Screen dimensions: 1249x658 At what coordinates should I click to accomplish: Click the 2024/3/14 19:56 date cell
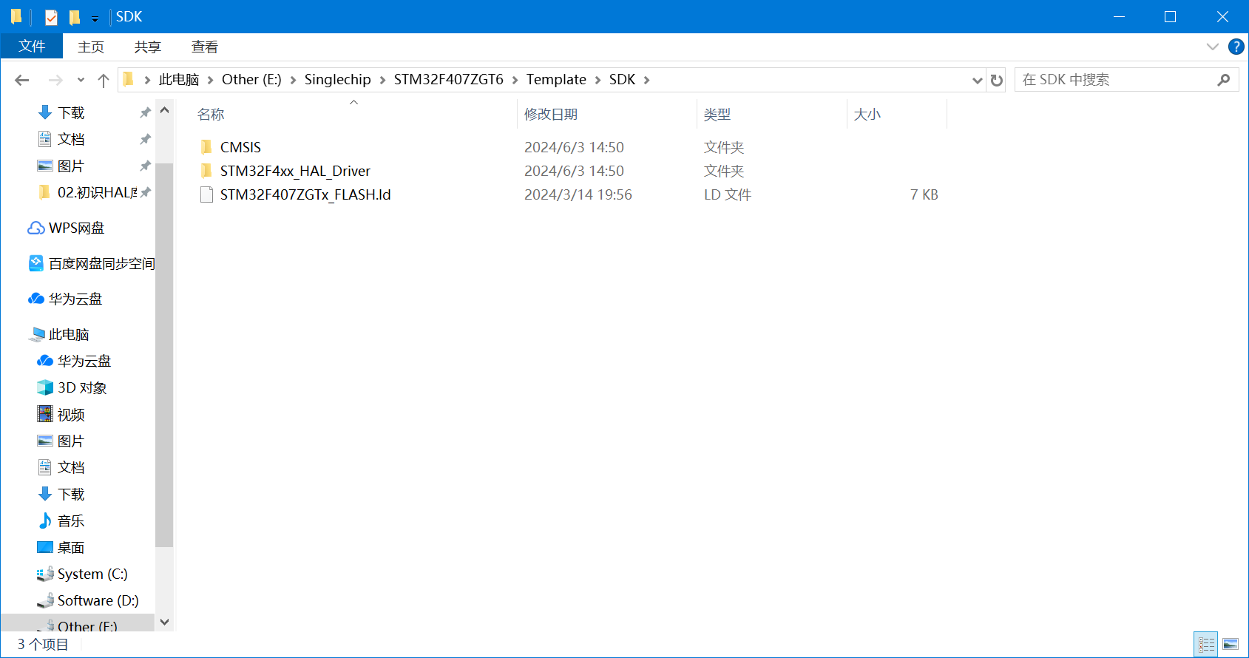tap(578, 194)
